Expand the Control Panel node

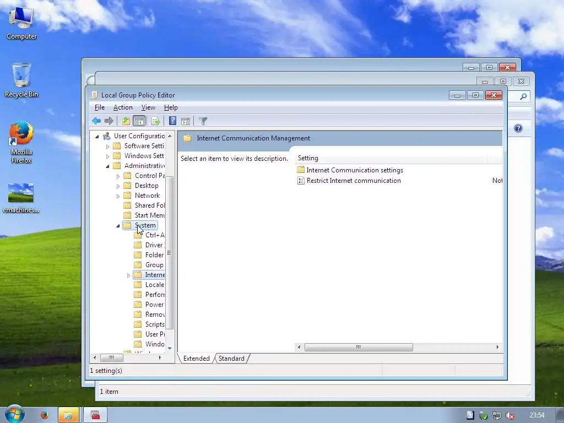[118, 176]
